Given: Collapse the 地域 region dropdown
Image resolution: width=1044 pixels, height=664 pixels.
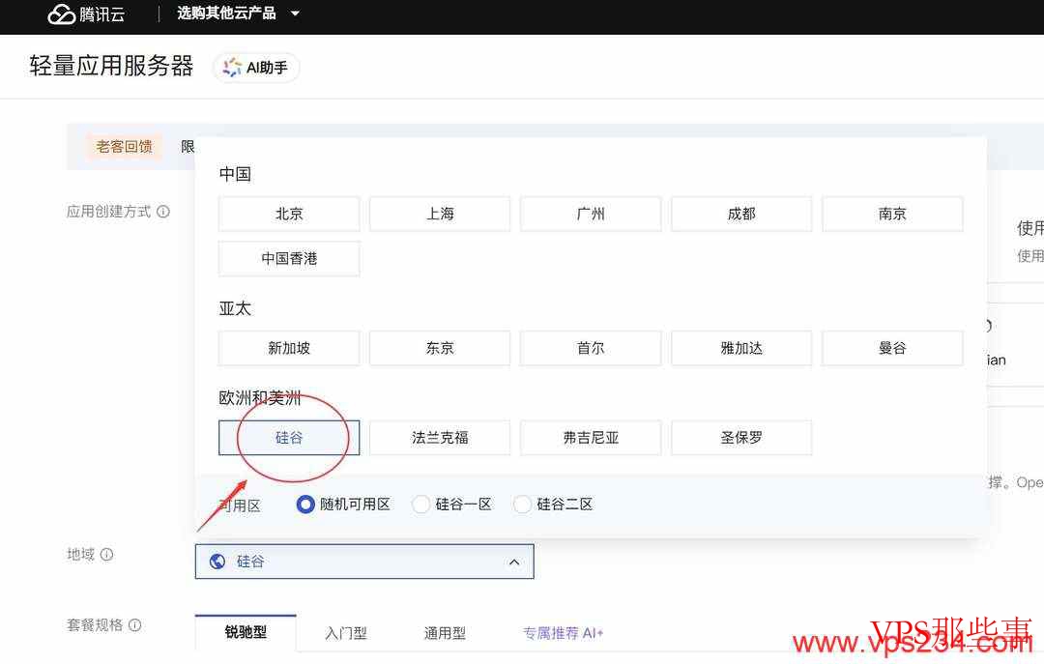Looking at the screenshot, I should (364, 562).
